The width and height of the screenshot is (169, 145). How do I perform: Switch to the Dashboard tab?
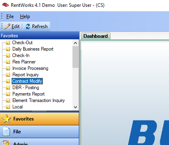click(x=95, y=36)
